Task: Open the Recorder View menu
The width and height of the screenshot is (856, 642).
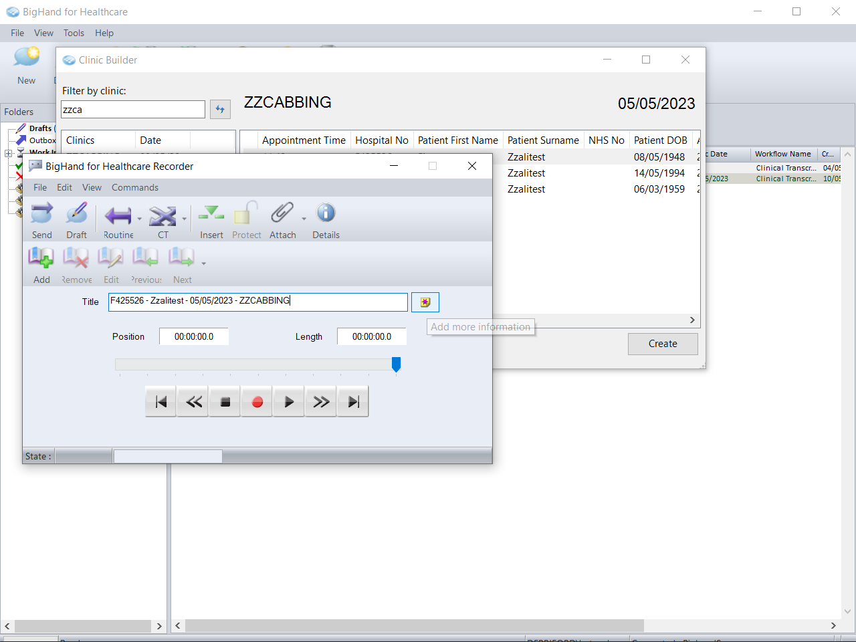Action: click(92, 187)
